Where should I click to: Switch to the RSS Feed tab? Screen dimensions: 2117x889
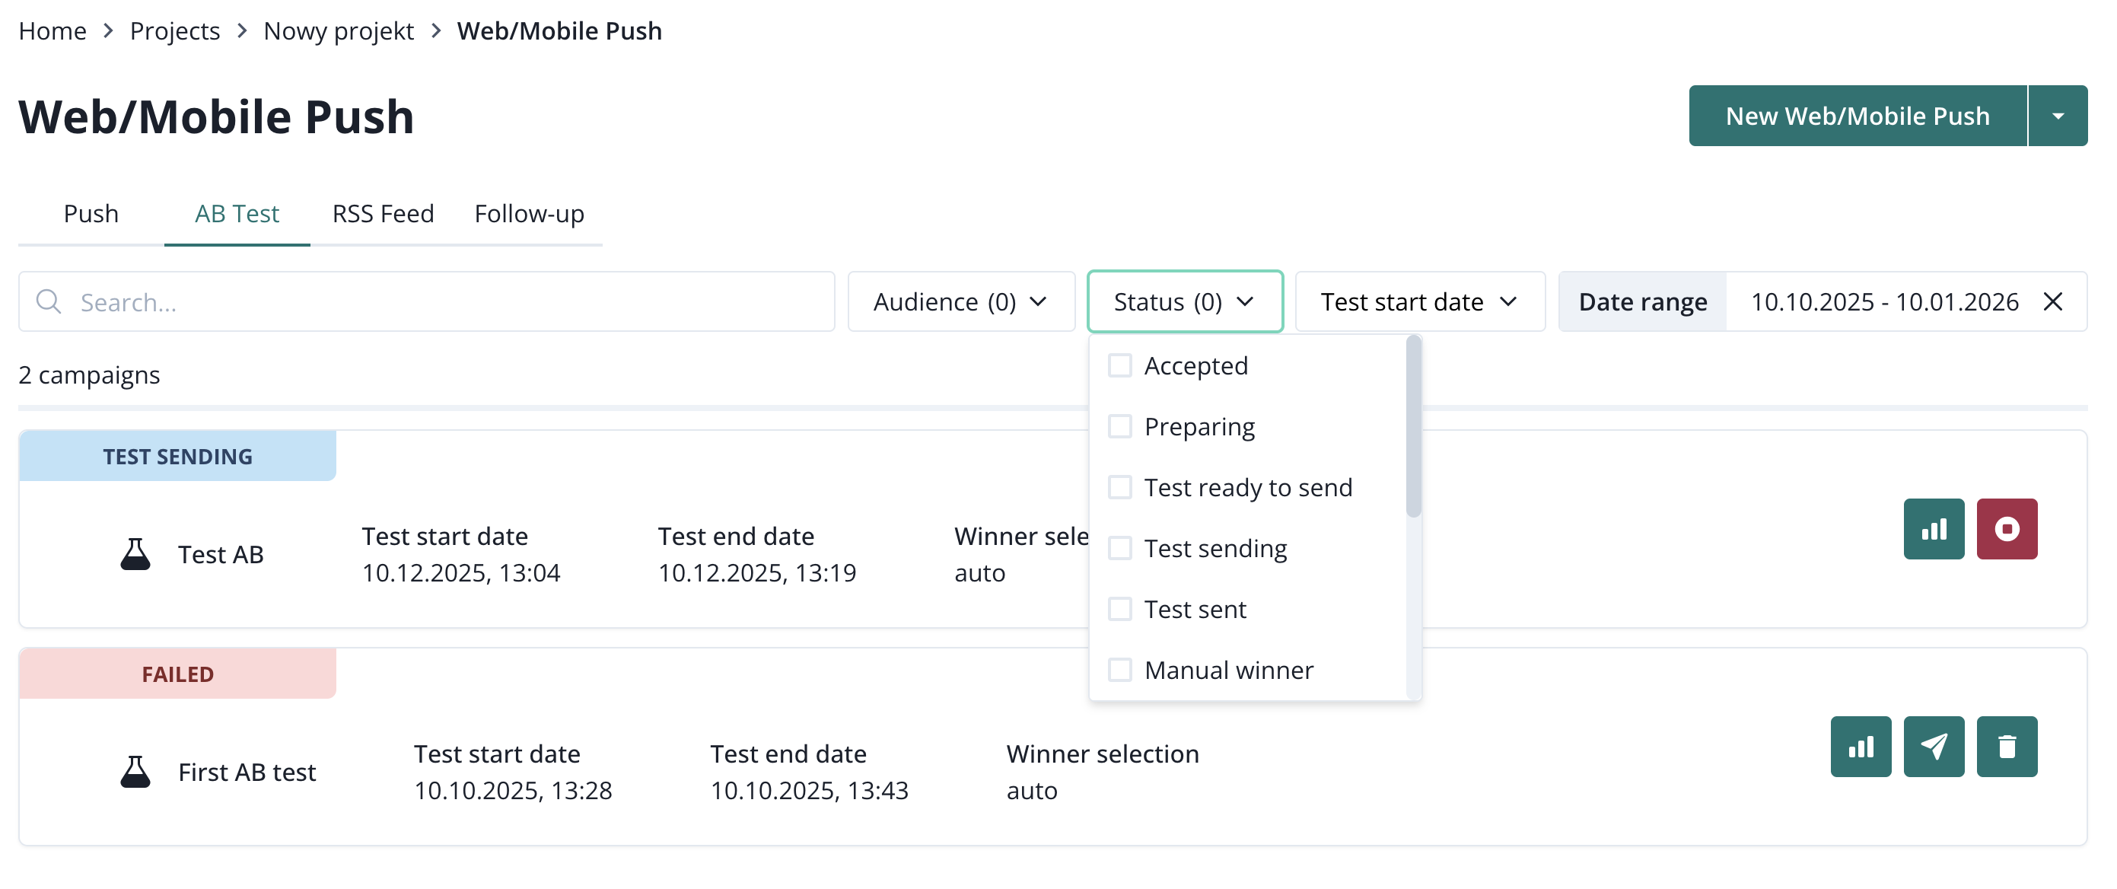(x=383, y=214)
